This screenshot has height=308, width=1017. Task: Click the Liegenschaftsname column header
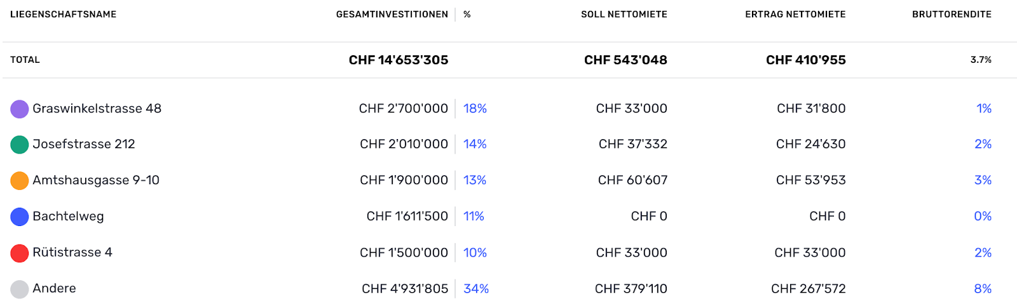64,14
